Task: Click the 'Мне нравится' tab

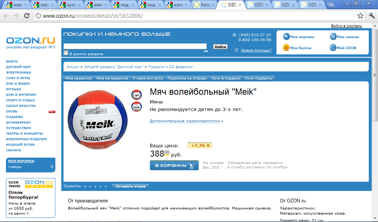Action: [78, 78]
